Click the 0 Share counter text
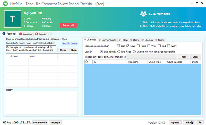This screenshot has width=206, height=125. tap(46, 26)
